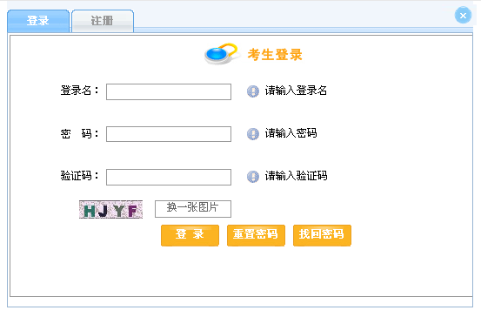Focus the 验证码 input field
The height and width of the screenshot is (317, 481).
[x=169, y=177]
